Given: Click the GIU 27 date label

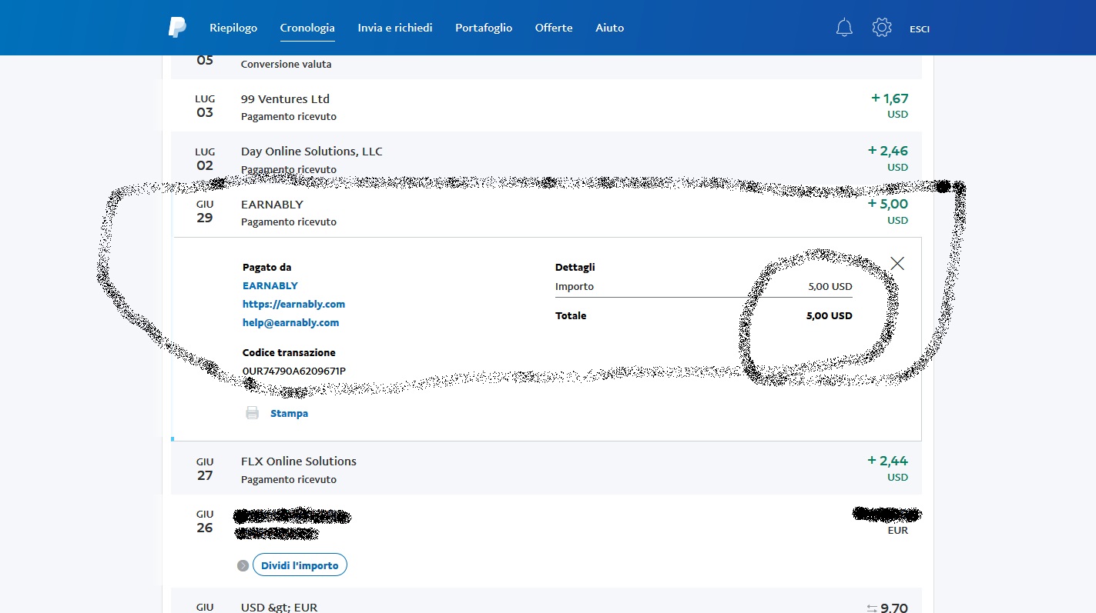Looking at the screenshot, I should tap(205, 468).
